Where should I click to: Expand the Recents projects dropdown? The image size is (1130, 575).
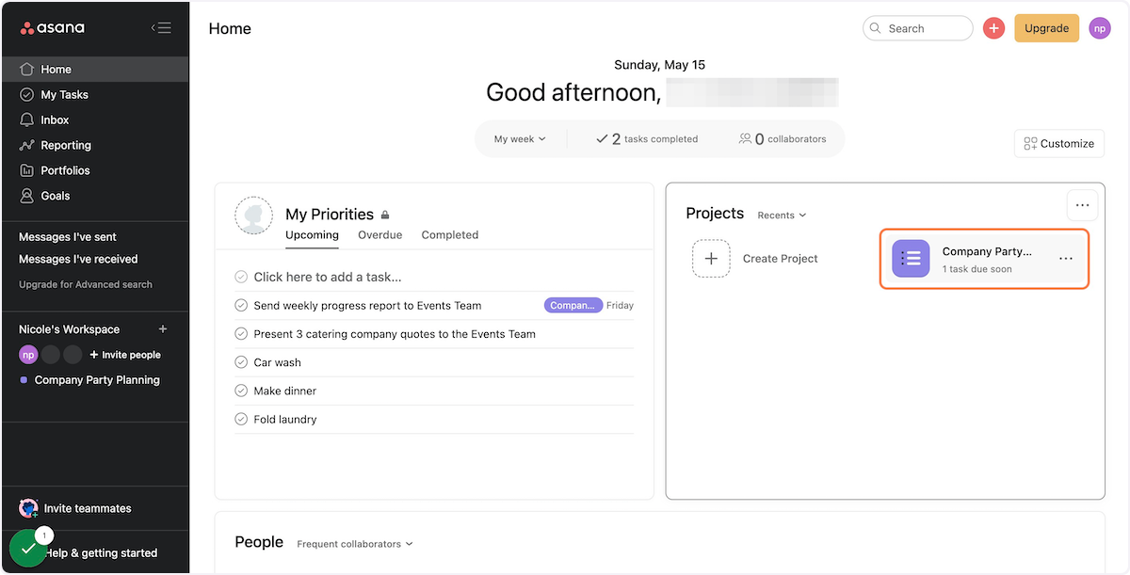(x=782, y=216)
